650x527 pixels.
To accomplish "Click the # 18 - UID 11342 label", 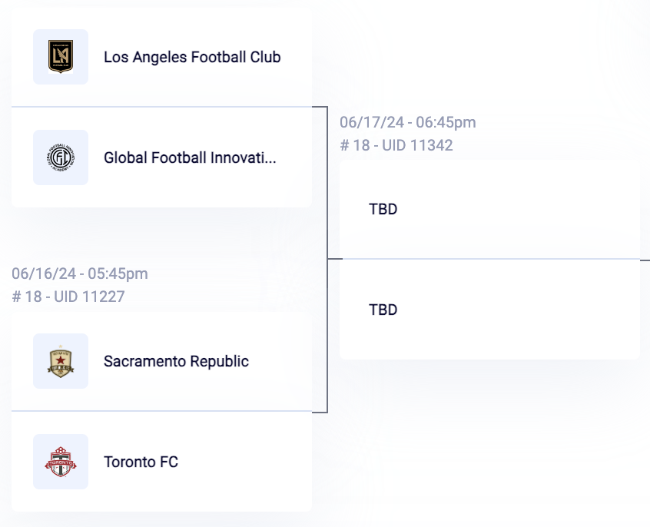I will point(396,145).
